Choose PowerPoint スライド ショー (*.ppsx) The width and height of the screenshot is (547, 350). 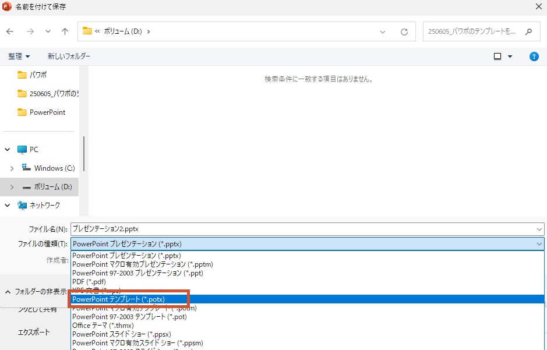point(307,334)
